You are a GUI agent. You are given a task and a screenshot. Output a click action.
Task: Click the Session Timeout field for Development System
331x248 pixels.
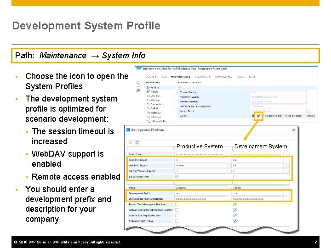point(258,160)
